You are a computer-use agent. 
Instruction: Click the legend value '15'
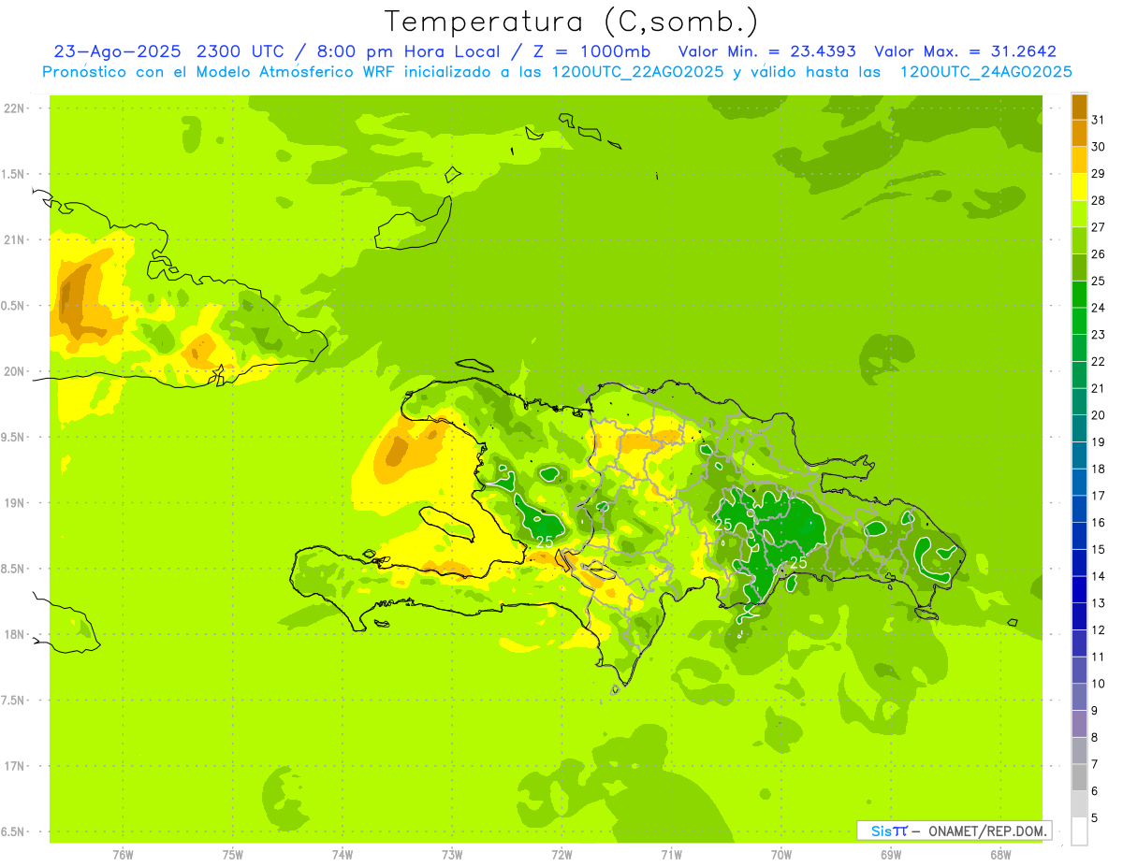point(1099,549)
